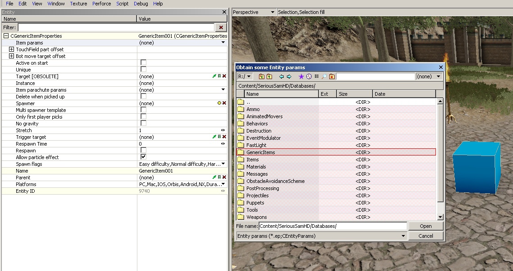Open File menu
Screen dimensions: 513x271
pos(9,4)
